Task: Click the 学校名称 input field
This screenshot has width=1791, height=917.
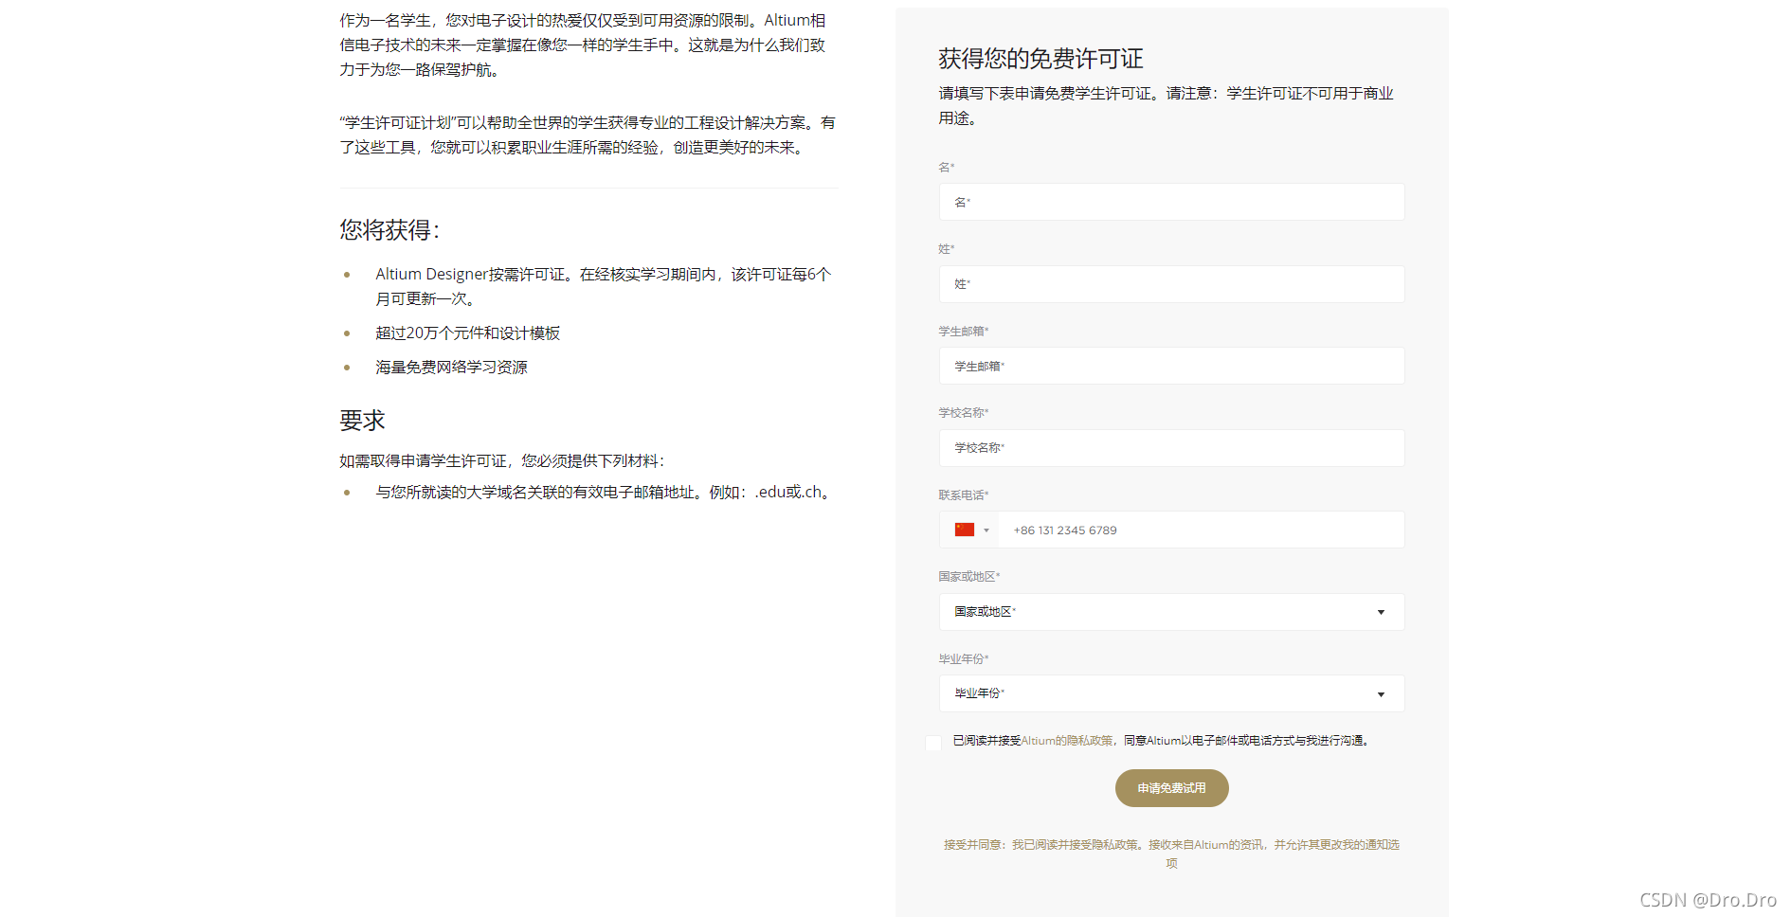Action: click(1171, 448)
